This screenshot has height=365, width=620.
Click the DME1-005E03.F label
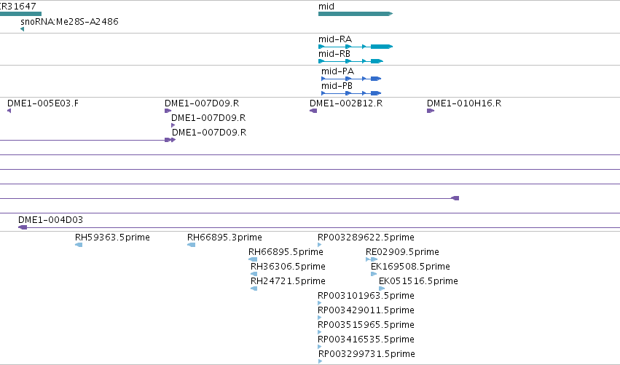(x=43, y=103)
